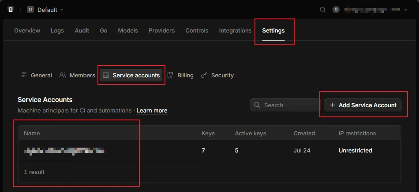The width and height of the screenshot is (419, 192).
Task: Click the D workspace avatar icon
Action: coord(30,10)
